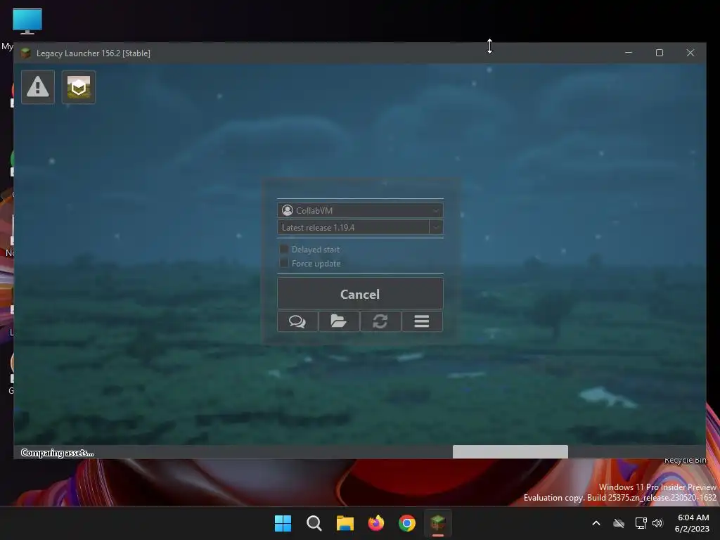Open the CollabVM account dropdown
The width and height of the screenshot is (720, 540).
(360, 210)
